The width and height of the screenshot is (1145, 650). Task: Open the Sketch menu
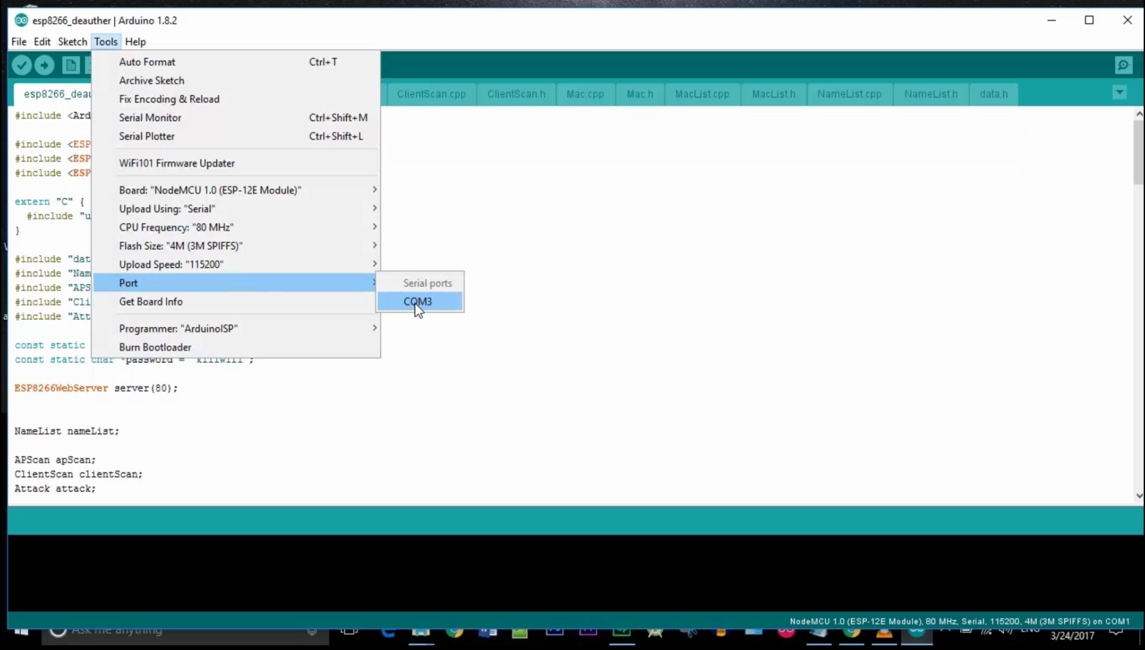tap(72, 42)
